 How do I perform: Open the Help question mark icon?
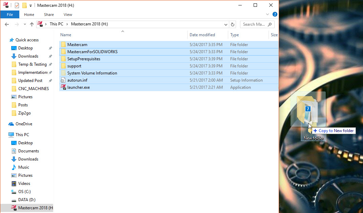pos(275,14)
